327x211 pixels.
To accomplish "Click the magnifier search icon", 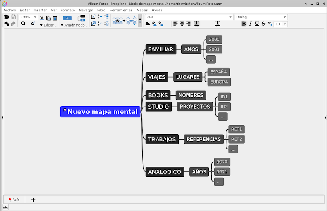I will click(23, 24).
